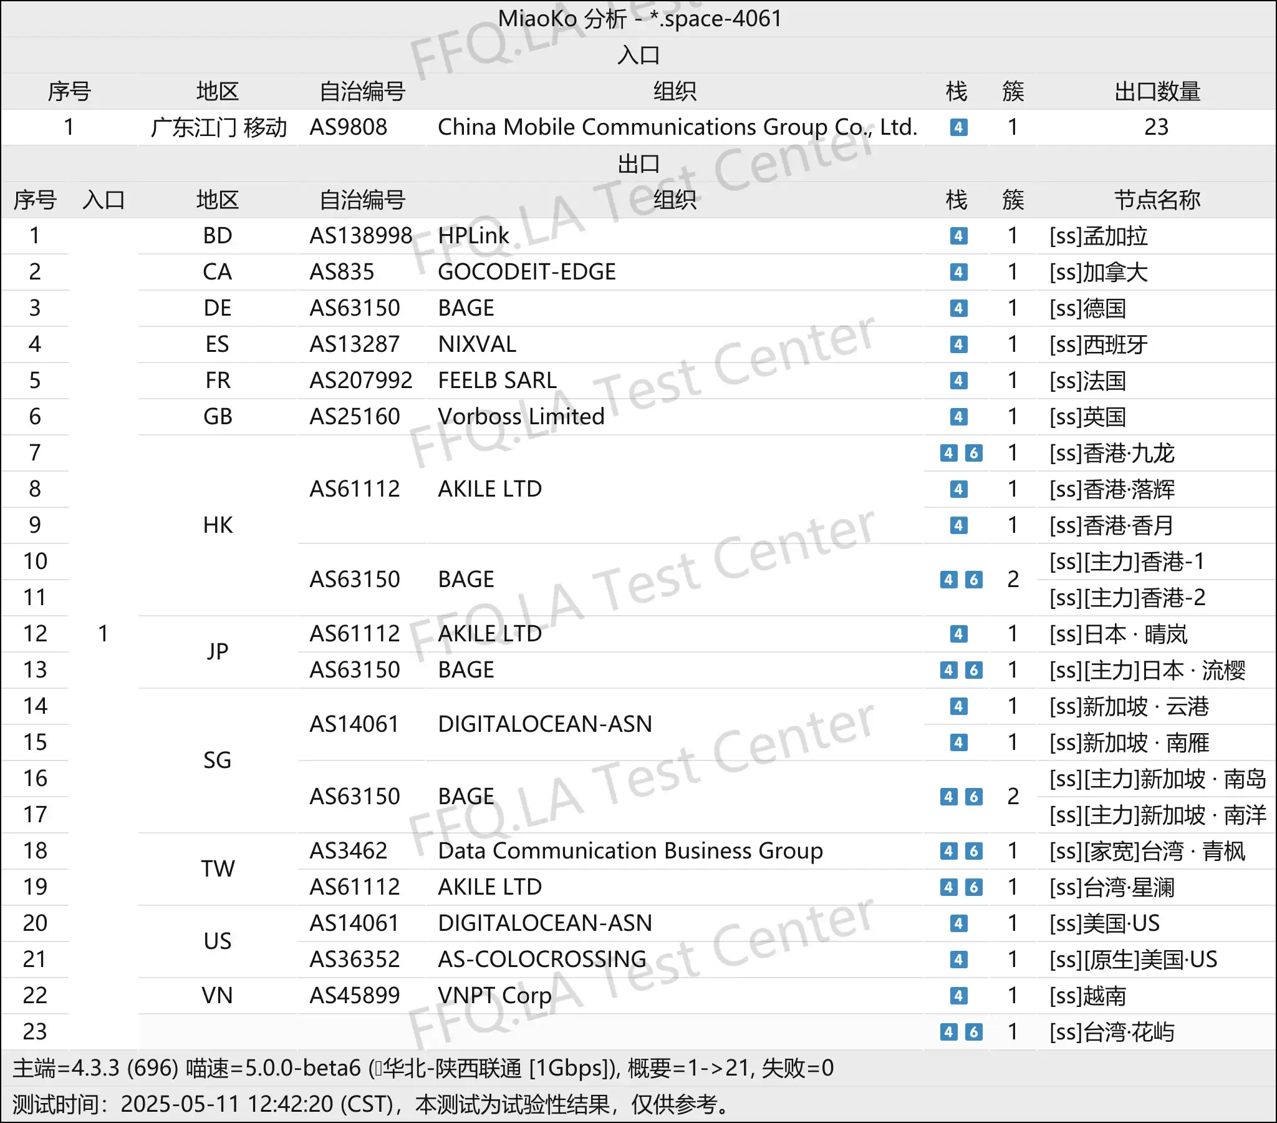Screen dimensions: 1277x1123
Task: Click organization cell VNPT Corp
Action: (495, 996)
